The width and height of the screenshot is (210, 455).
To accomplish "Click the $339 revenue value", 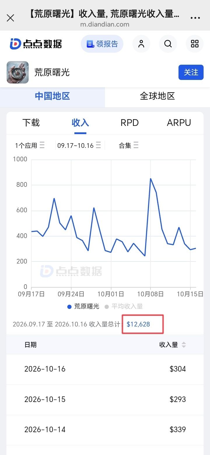I will (x=178, y=430).
